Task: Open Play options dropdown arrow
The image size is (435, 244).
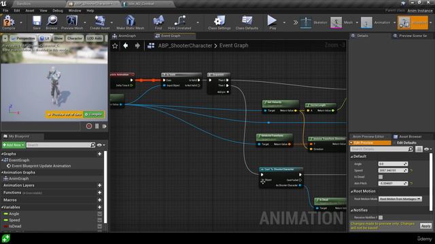Action: click(284, 22)
